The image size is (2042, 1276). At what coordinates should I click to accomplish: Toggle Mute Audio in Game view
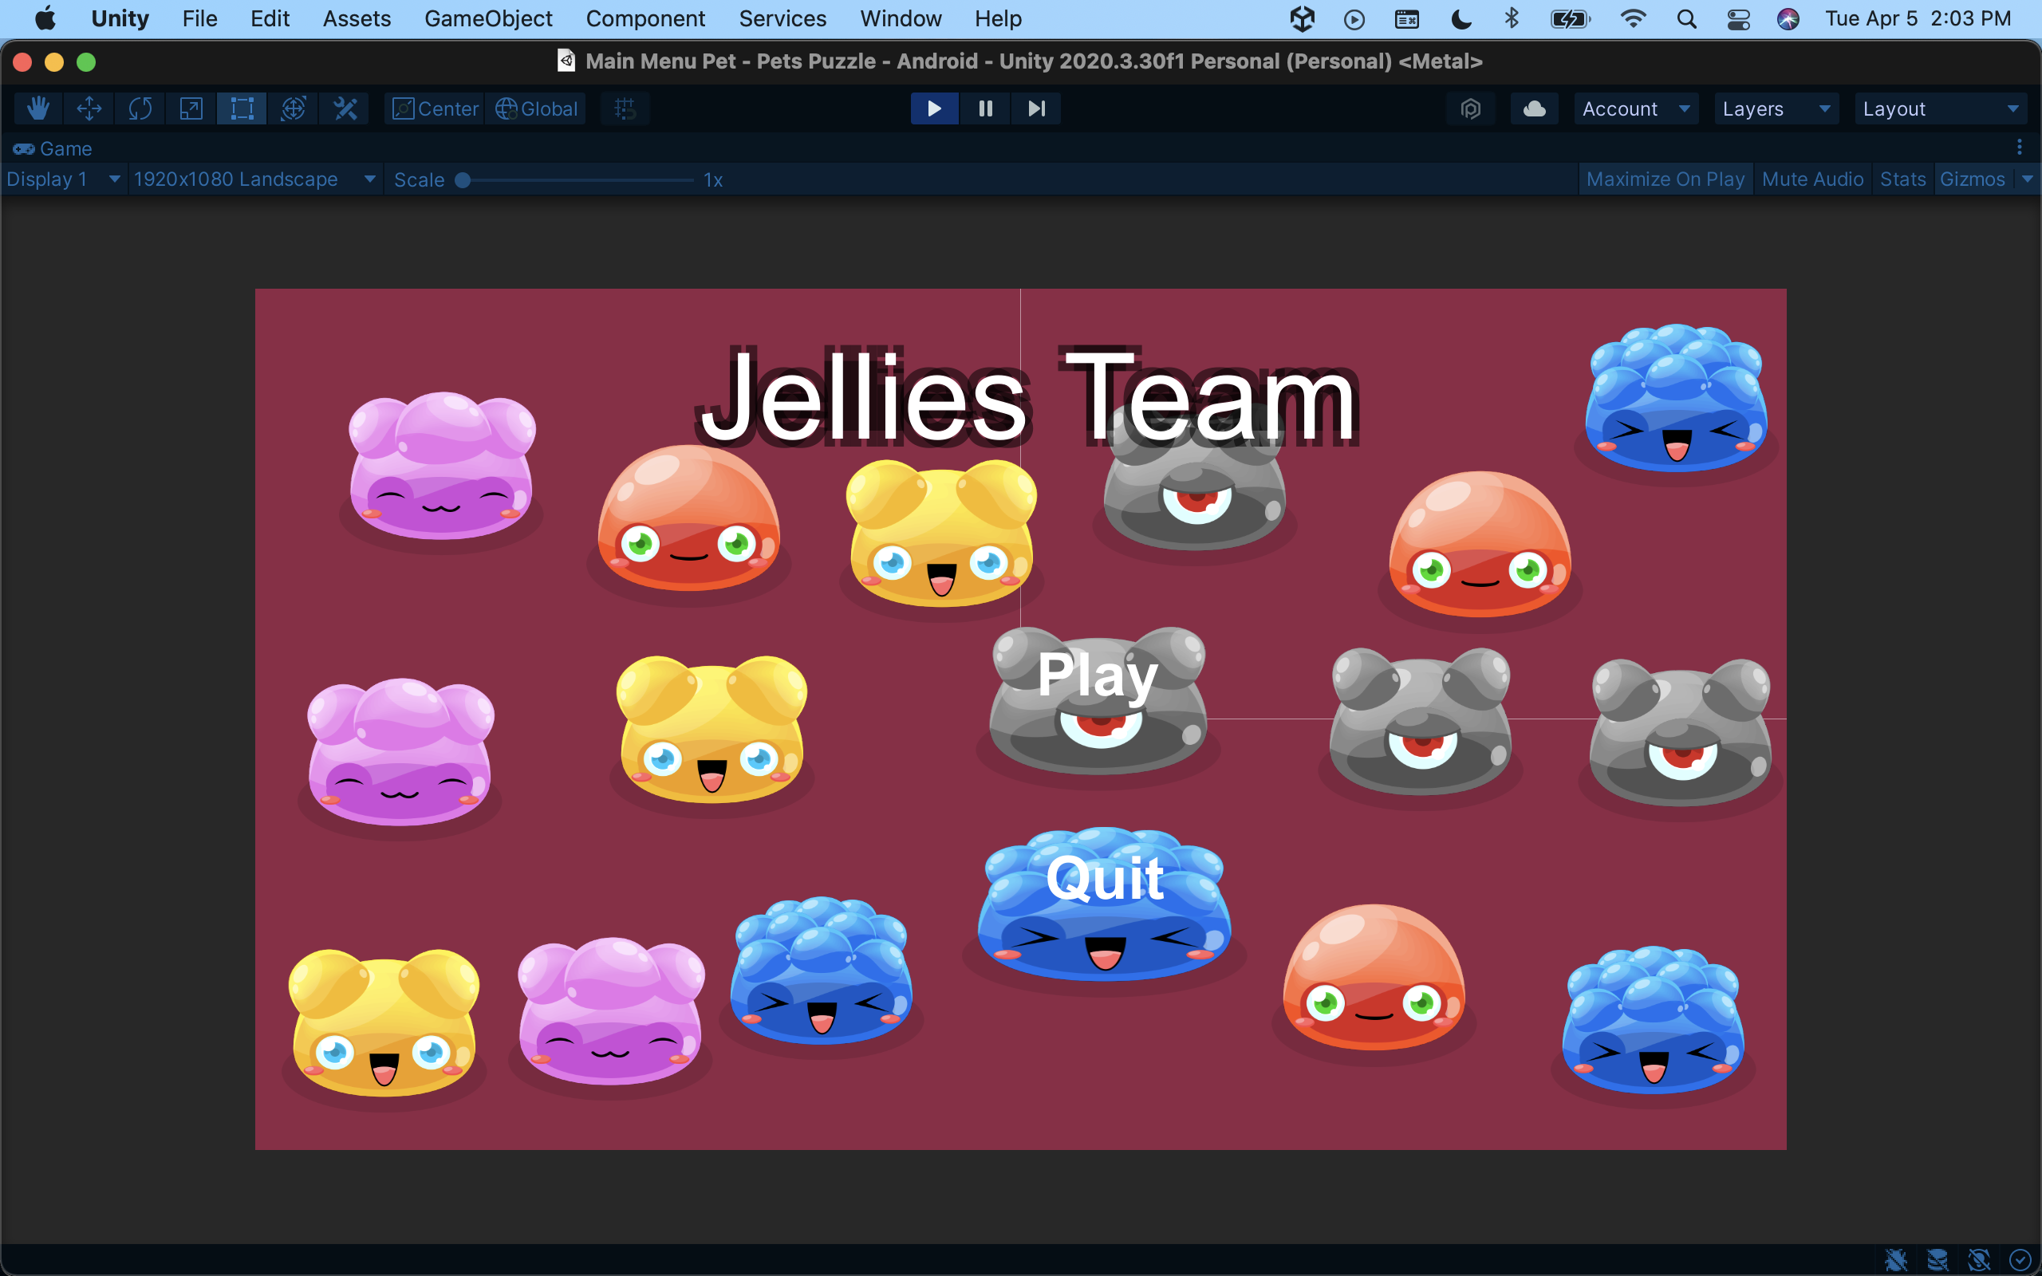[x=1811, y=179]
